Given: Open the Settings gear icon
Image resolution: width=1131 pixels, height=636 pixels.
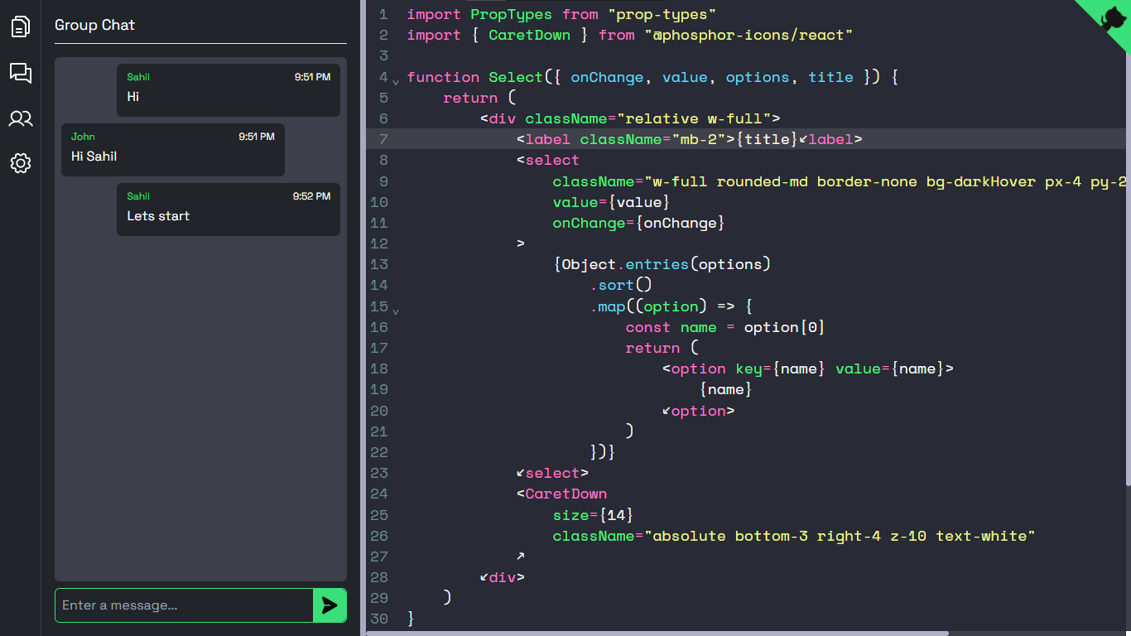Looking at the screenshot, I should 21,163.
